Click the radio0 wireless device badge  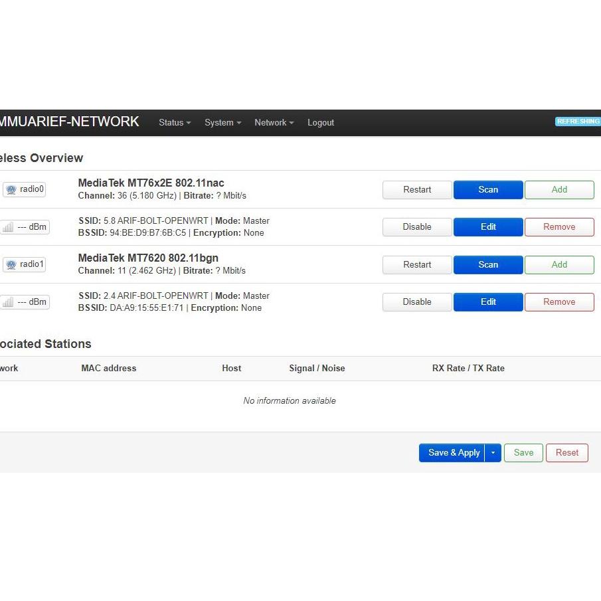coord(25,189)
